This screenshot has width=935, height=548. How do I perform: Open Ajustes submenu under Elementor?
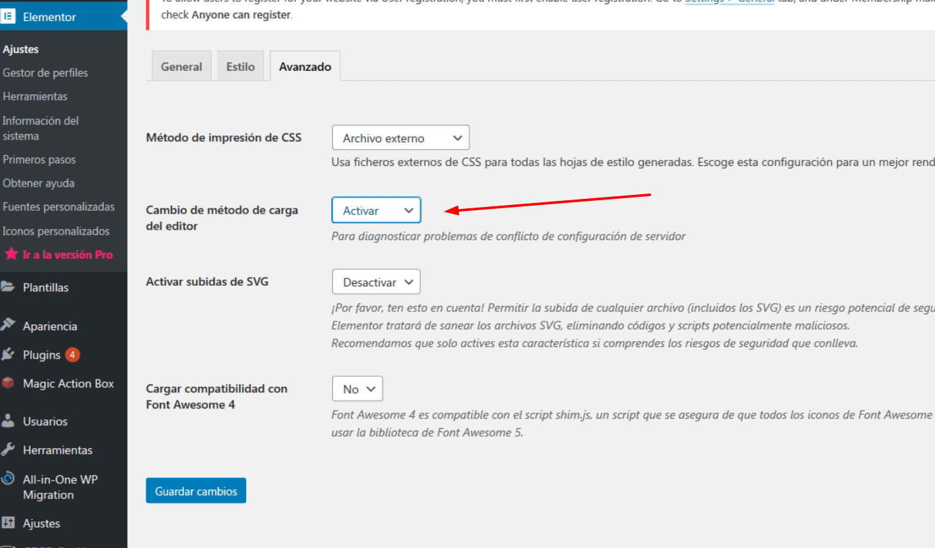click(x=21, y=49)
